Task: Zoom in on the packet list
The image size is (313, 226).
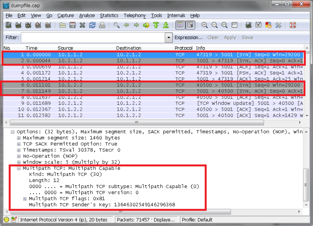Action: coord(204,25)
